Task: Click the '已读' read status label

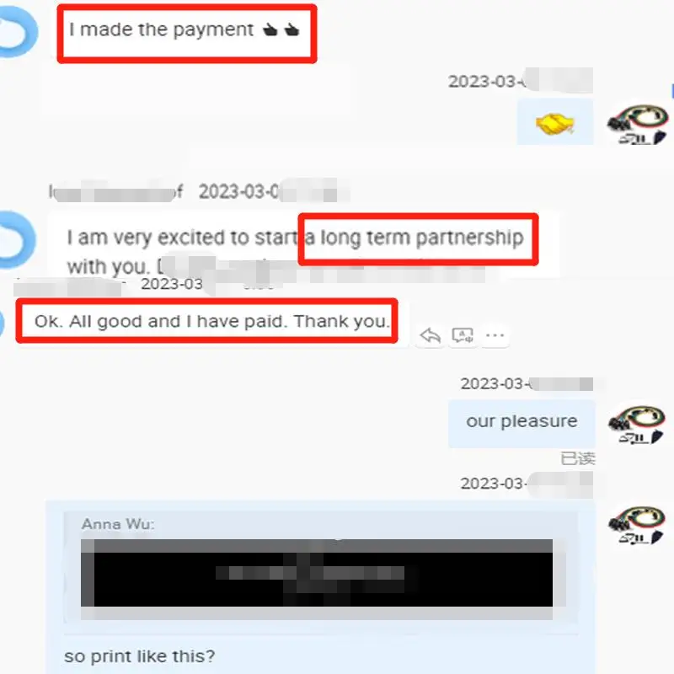Action: 578,458
